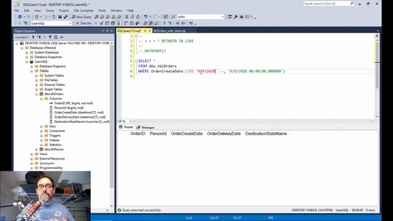Toggle Results to File output

pyautogui.click(x=157, y=23)
